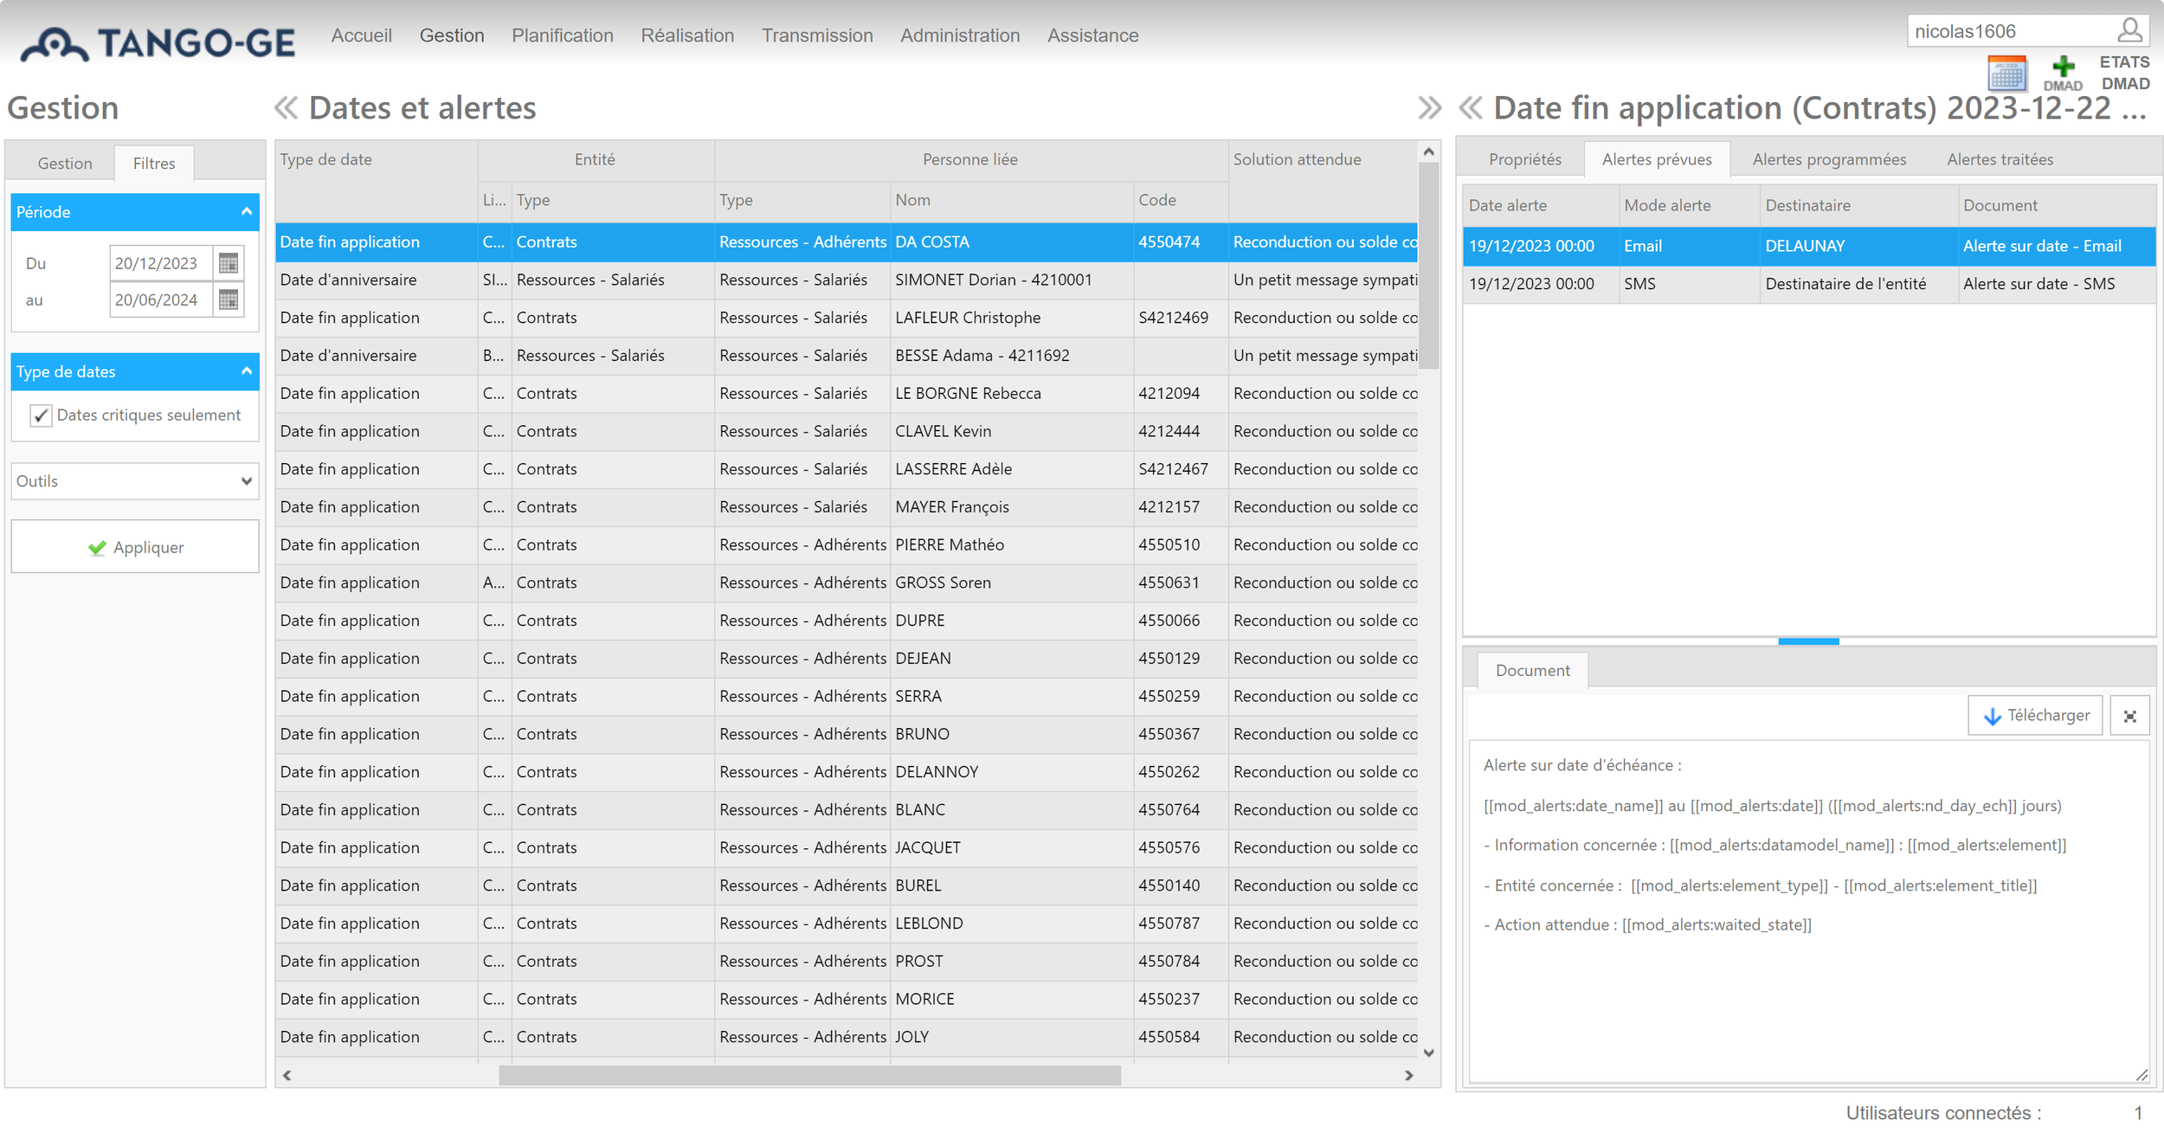Click the au date field 20/06/2024

[161, 299]
